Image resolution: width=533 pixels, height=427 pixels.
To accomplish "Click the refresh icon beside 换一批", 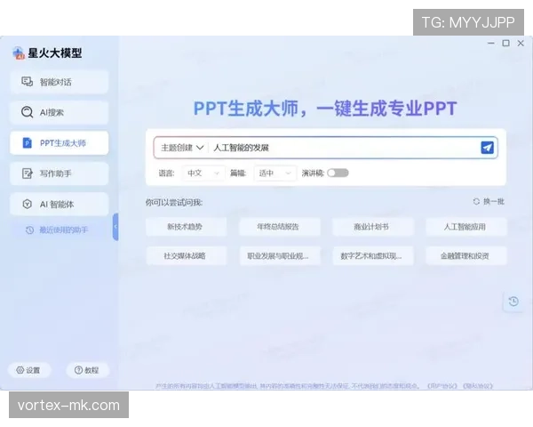I will [x=476, y=202].
